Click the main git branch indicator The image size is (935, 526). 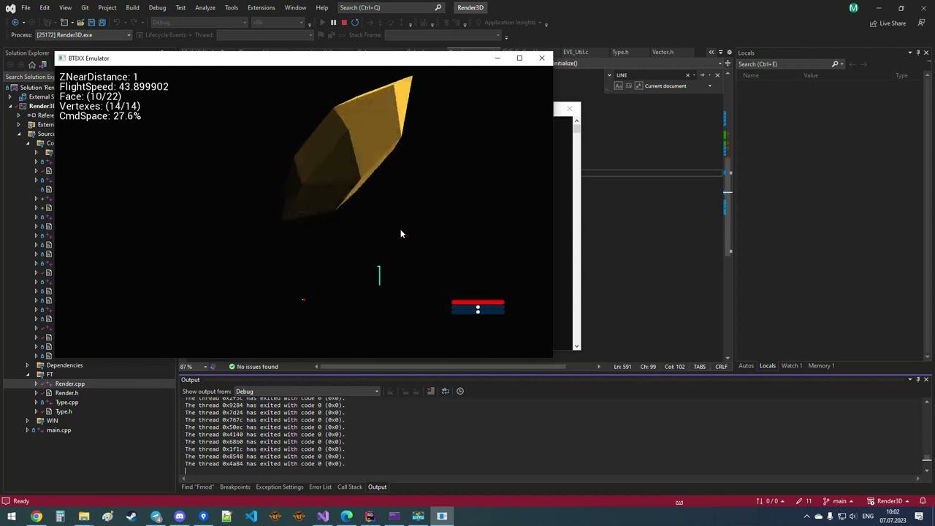tap(839, 501)
